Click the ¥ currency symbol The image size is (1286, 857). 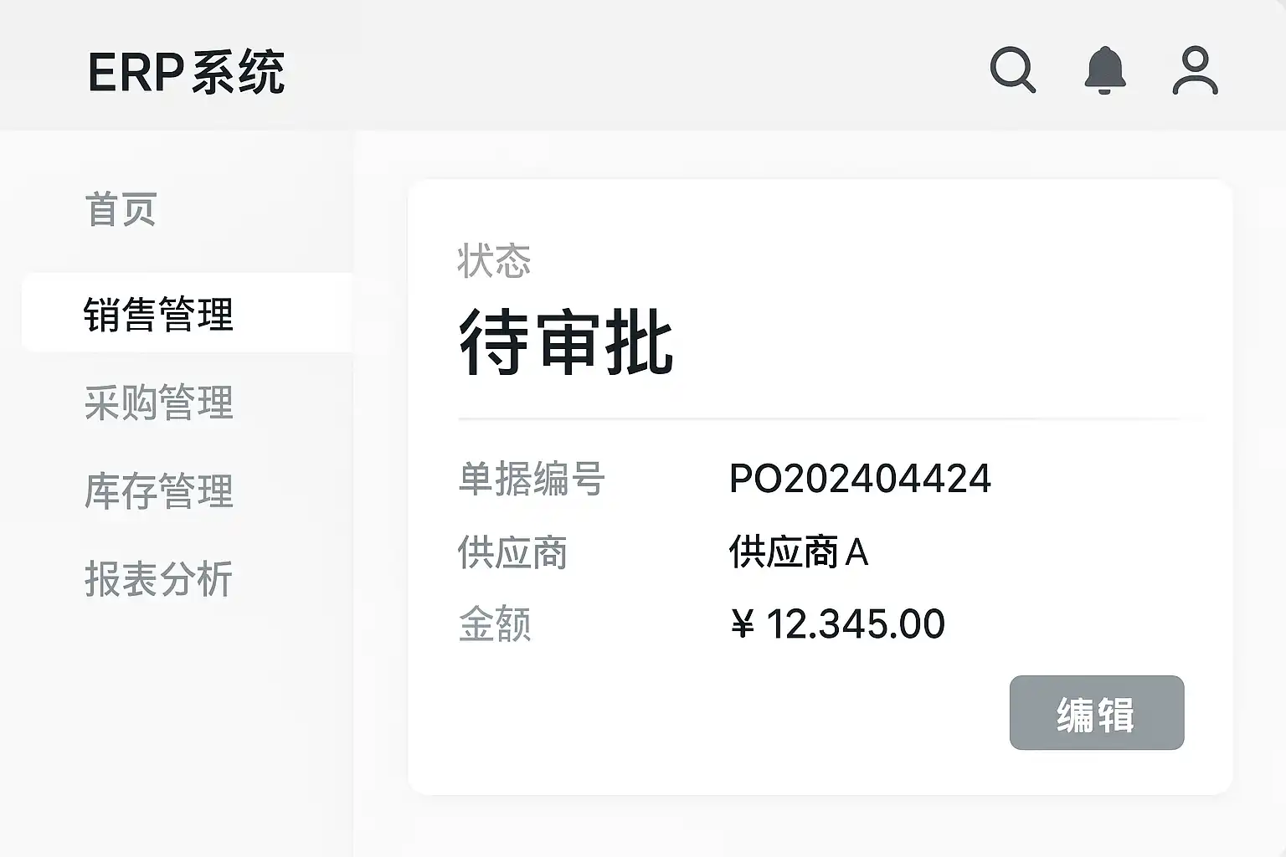[742, 624]
